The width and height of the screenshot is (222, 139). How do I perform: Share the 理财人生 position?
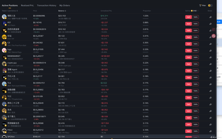[211, 17]
